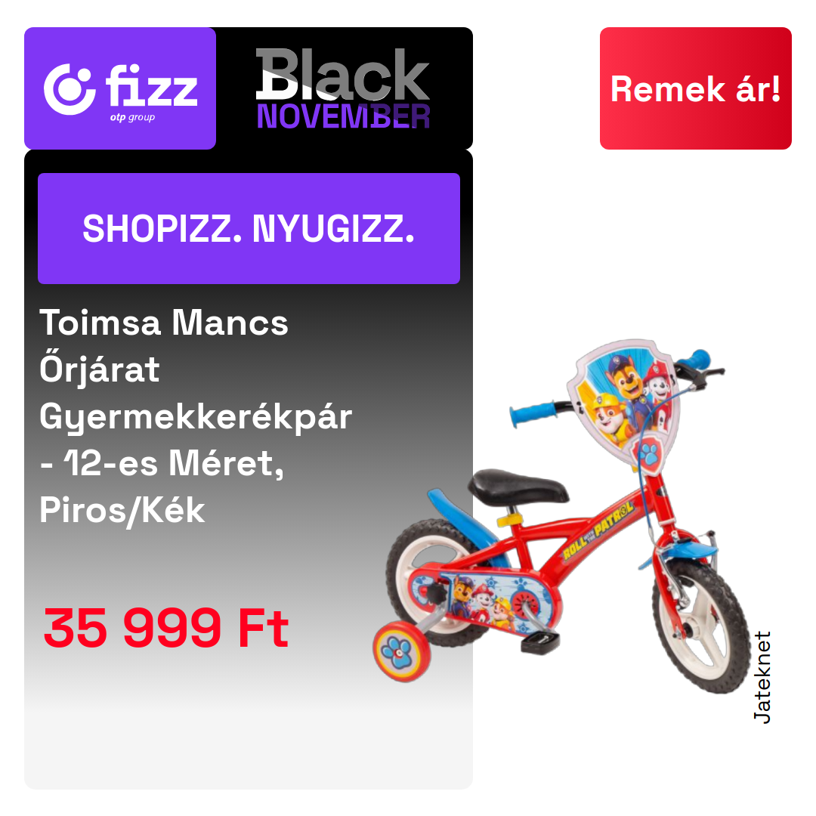
Task: Click the Paw Patrol shield on handlebars
Action: (x=623, y=403)
